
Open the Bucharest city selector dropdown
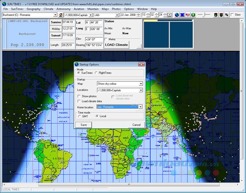[x=55, y=15]
